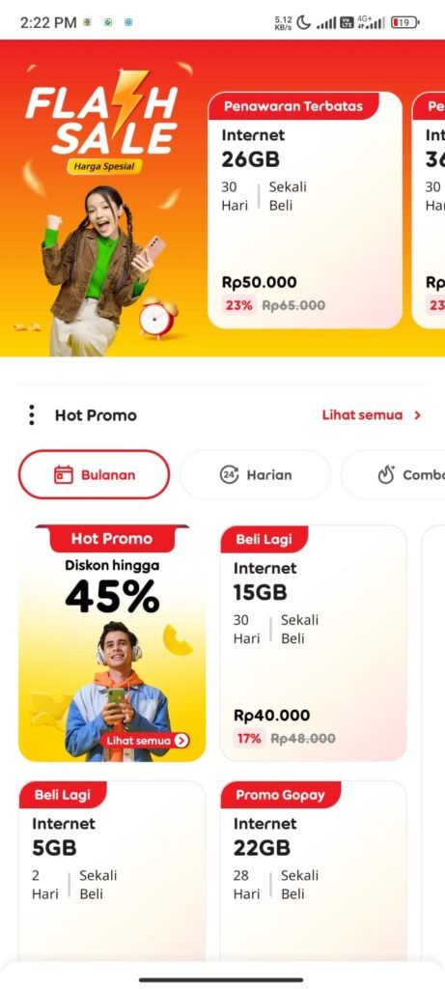Select the Bulanan tab
The image size is (445, 989).
tap(94, 474)
